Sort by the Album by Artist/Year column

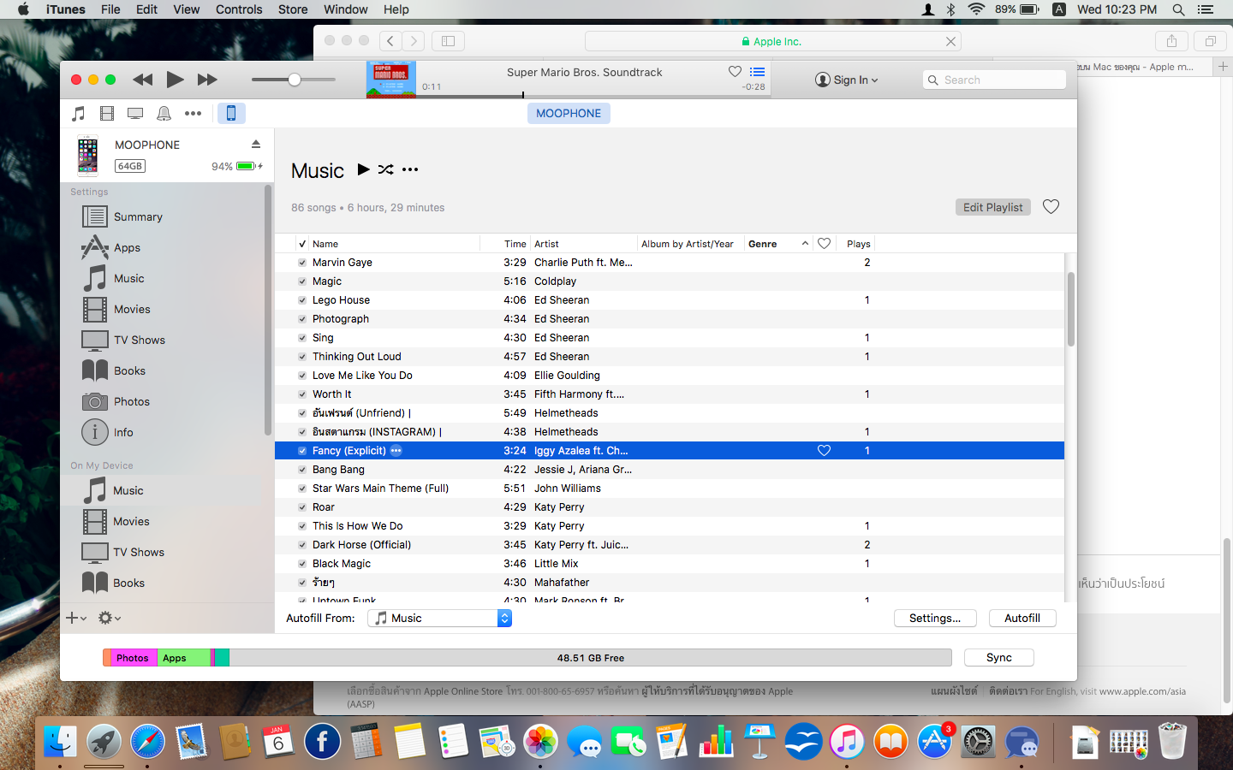click(690, 244)
